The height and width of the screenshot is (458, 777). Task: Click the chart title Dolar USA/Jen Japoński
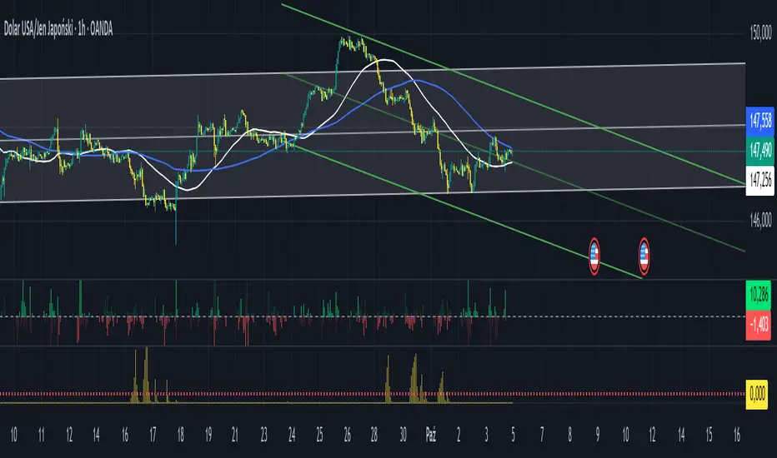(x=38, y=29)
